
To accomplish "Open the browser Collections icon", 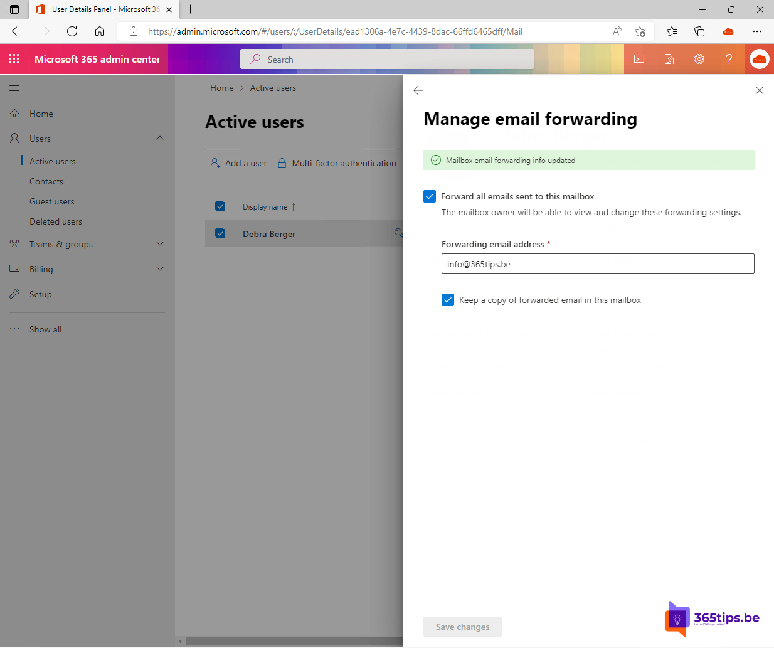I will click(x=699, y=31).
